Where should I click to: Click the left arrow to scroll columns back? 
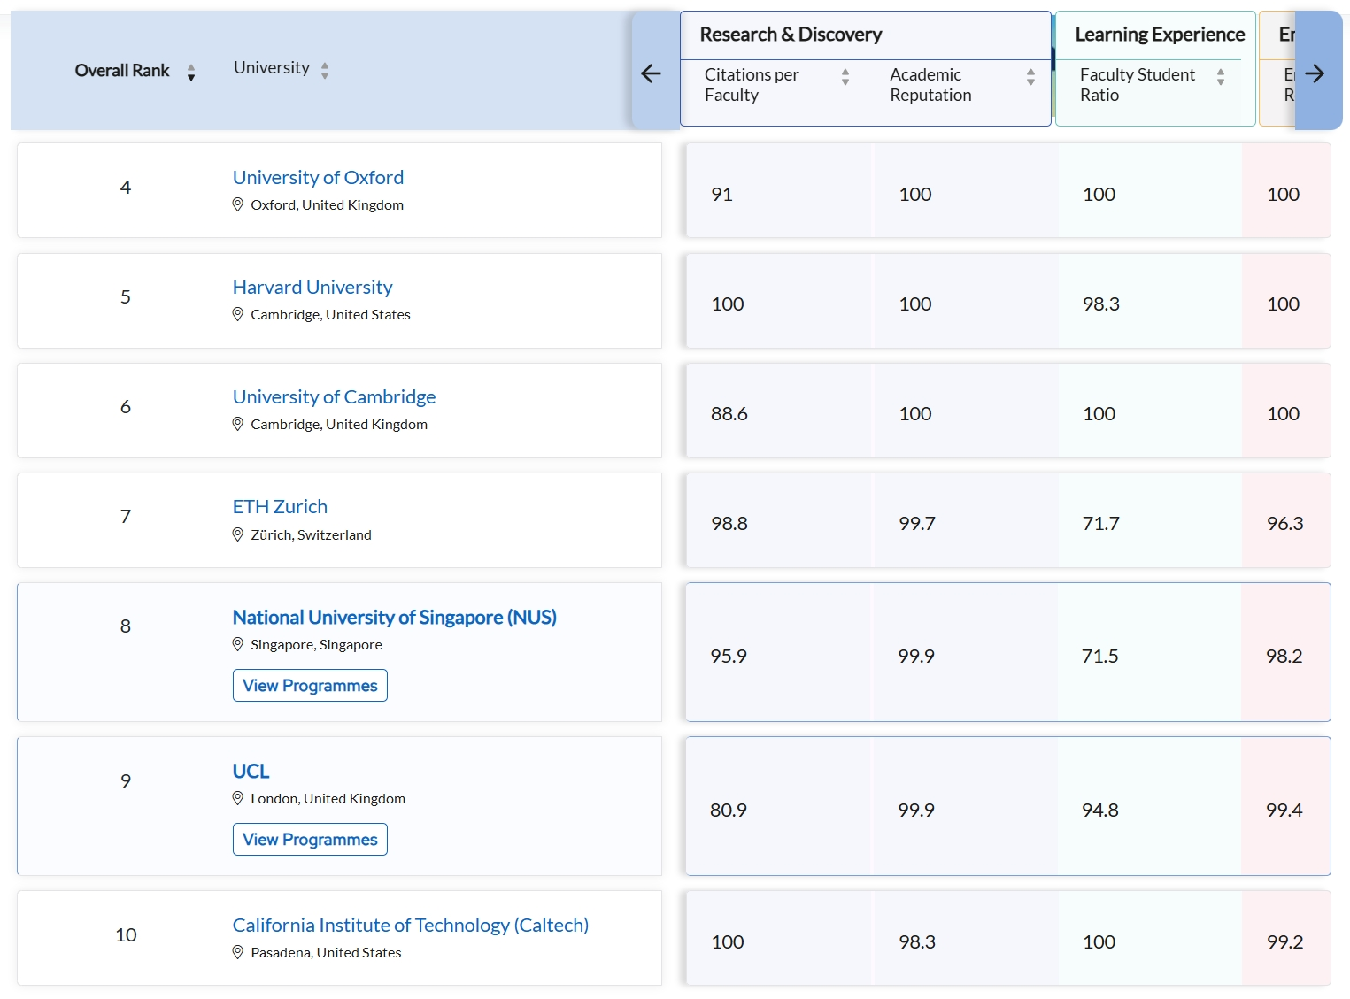pos(652,73)
